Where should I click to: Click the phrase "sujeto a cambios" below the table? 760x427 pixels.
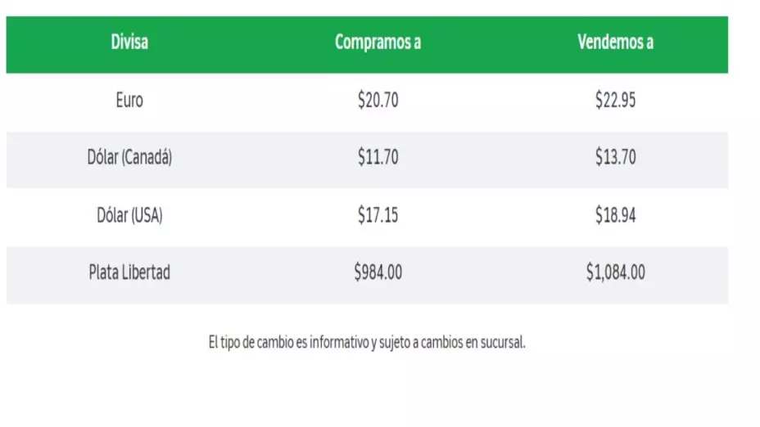coord(408,343)
